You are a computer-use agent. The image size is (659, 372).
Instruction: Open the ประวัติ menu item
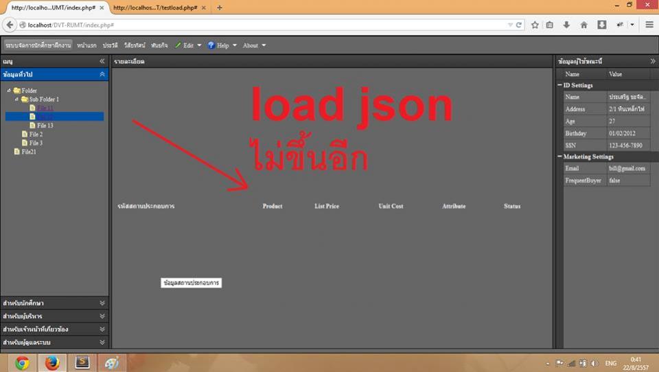coord(110,45)
